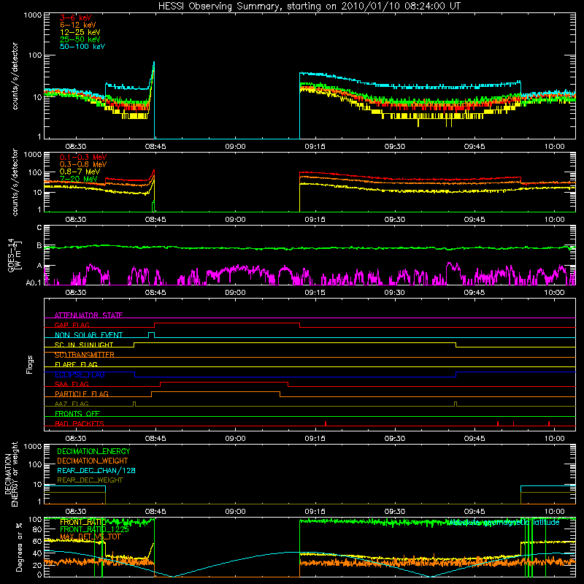Click the 7-20 MeV legend label

[x=79, y=179]
